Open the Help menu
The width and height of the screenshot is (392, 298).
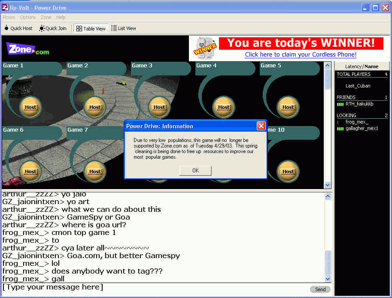[x=61, y=17]
